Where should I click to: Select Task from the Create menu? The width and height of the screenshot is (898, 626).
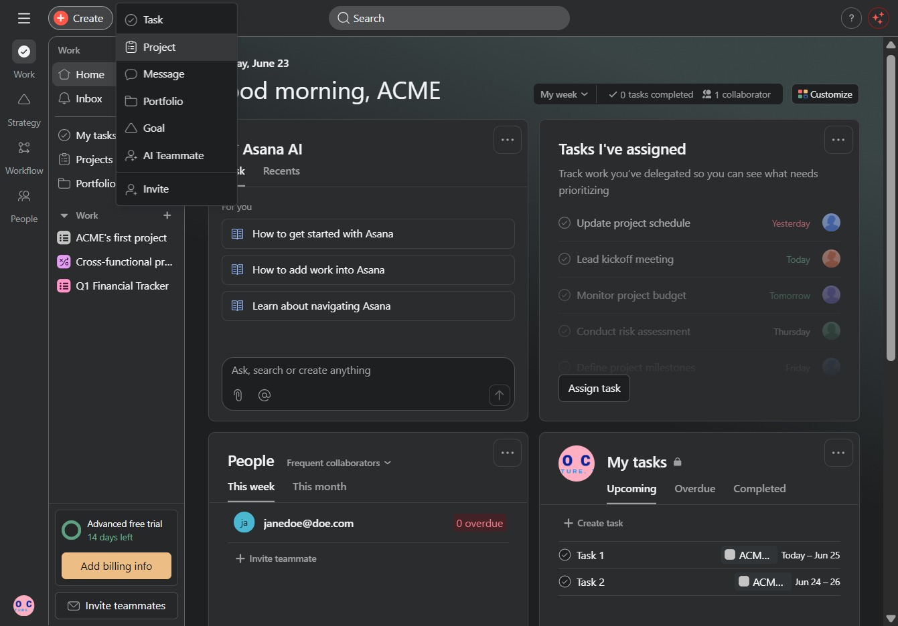(x=177, y=20)
